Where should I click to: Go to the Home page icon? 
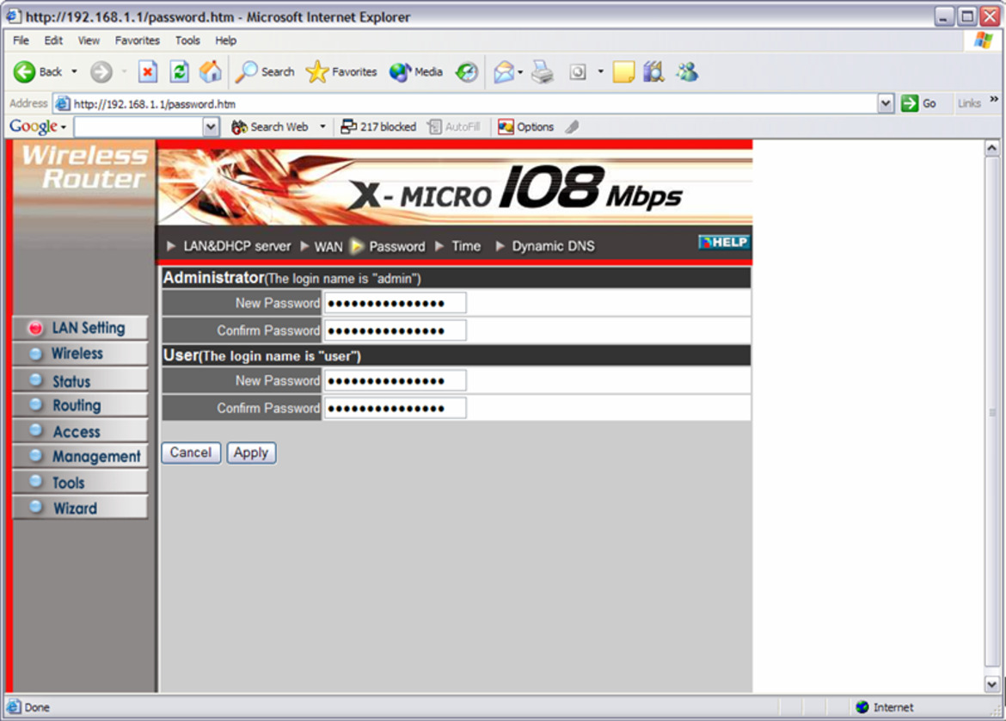pos(210,72)
